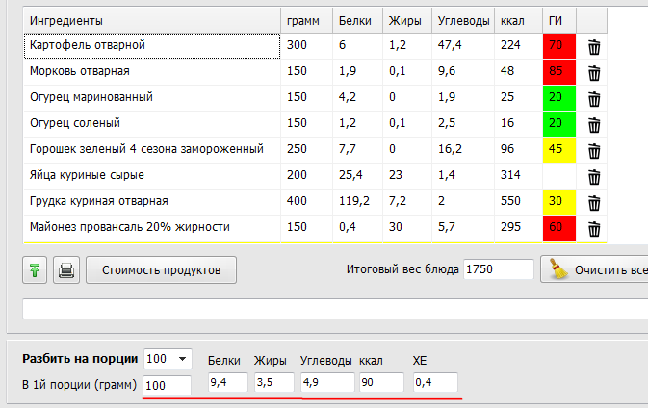Click yellow ГИ cell 30 for Грудка
Image resolution: width=648 pixels, height=408 pixels.
[559, 202]
